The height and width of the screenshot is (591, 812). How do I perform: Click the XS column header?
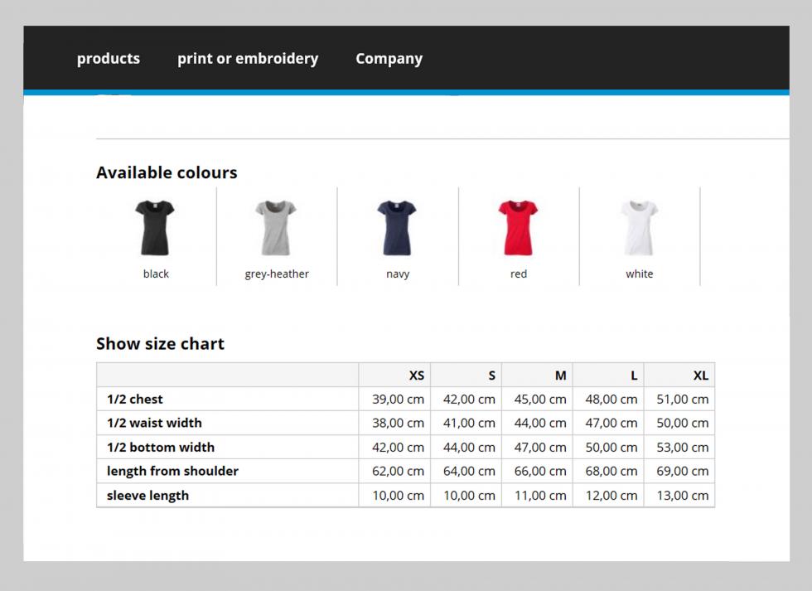click(x=416, y=375)
